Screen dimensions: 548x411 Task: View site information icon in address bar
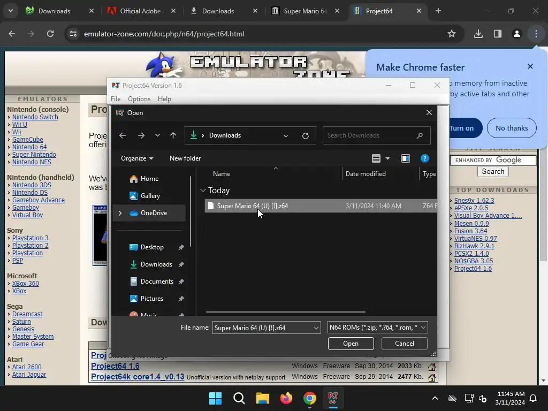[x=73, y=34]
